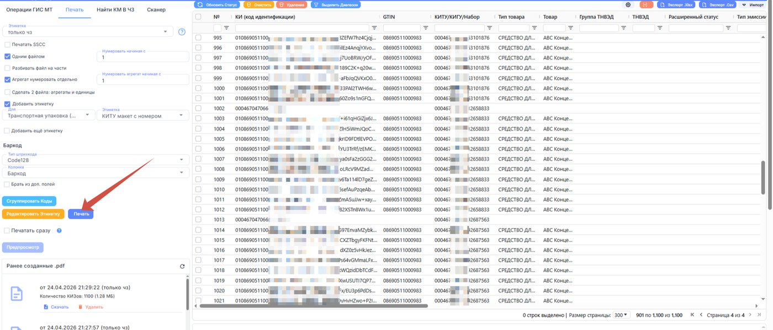Open the КИТУ макет с номером dropdown

click(x=143, y=116)
